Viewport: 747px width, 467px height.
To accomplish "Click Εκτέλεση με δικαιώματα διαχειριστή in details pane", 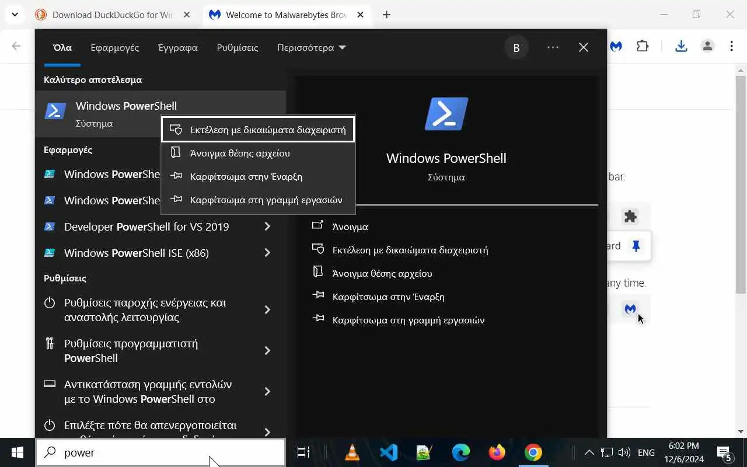I will pyautogui.click(x=410, y=250).
